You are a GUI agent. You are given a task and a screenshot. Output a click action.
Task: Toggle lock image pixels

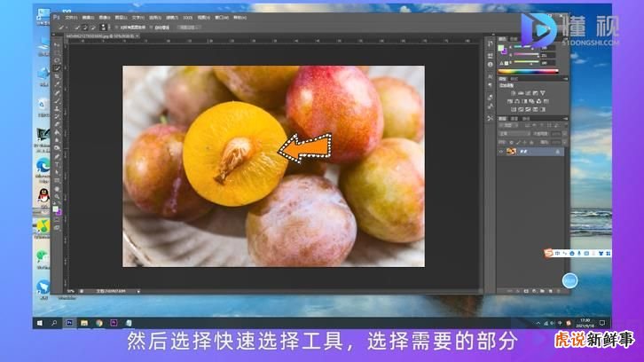(518, 142)
